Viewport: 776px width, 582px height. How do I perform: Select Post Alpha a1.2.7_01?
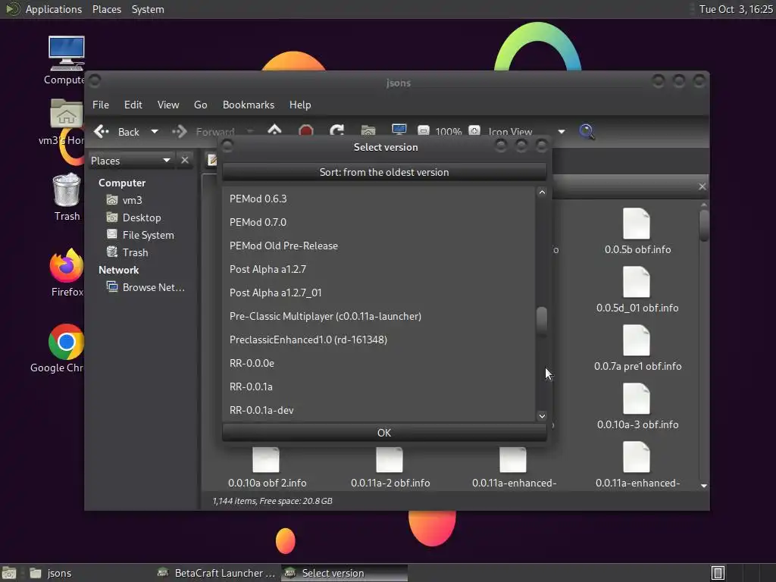pyautogui.click(x=379, y=293)
